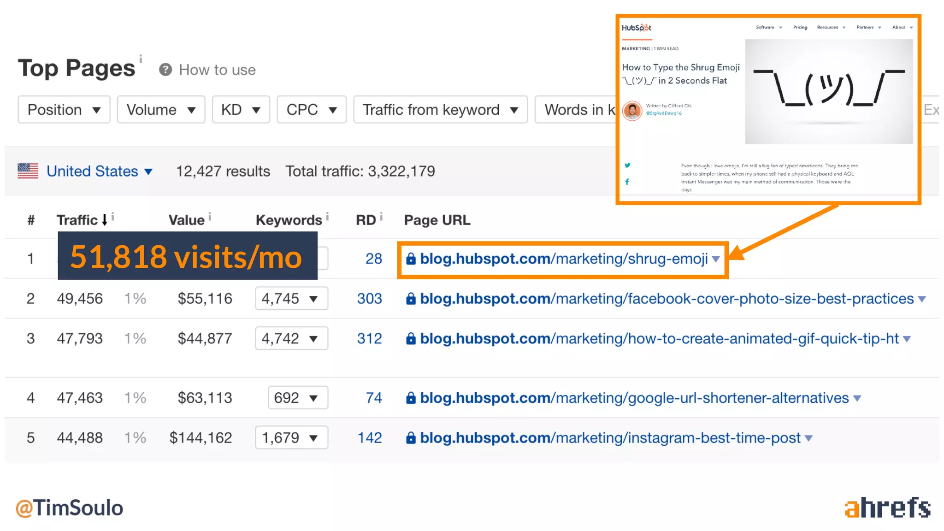Open Pricing in HubSpot preview nav
The height and width of the screenshot is (531, 944).
800,27
